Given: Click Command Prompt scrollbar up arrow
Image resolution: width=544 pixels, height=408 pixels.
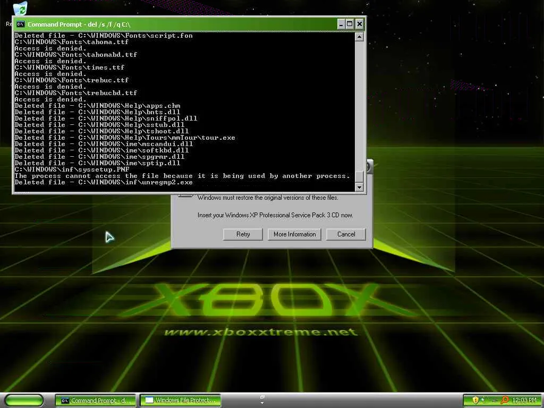Looking at the screenshot, I should tap(359, 37).
